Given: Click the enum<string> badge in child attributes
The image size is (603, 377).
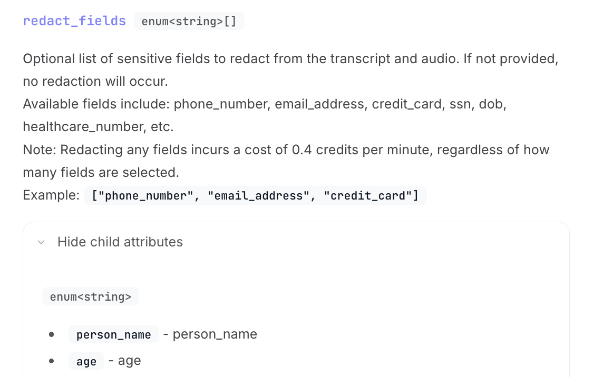Looking at the screenshot, I should (x=91, y=296).
